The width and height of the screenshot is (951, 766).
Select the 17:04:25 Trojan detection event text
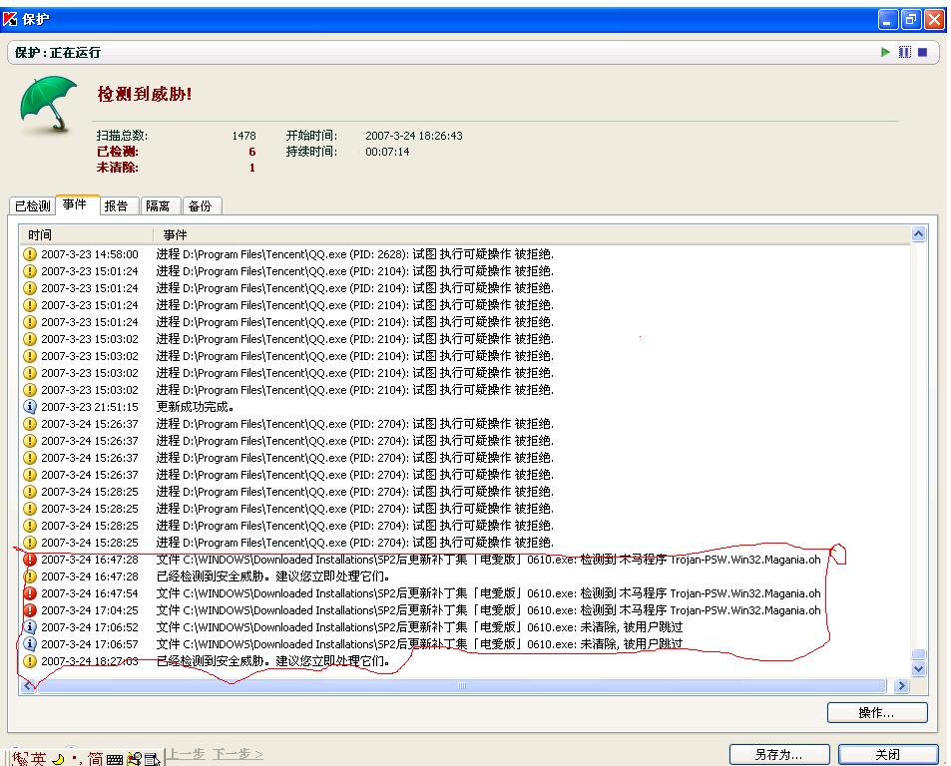(488, 610)
